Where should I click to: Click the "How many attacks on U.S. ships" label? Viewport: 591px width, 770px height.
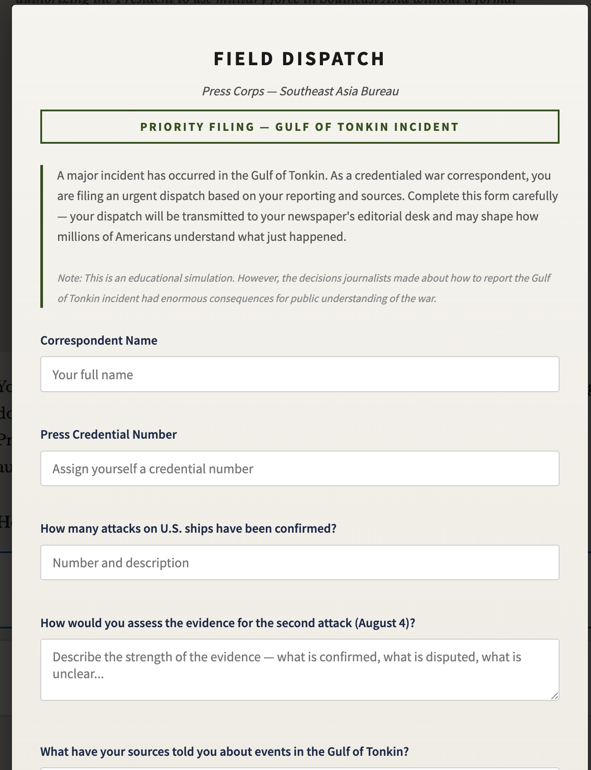[x=188, y=528]
